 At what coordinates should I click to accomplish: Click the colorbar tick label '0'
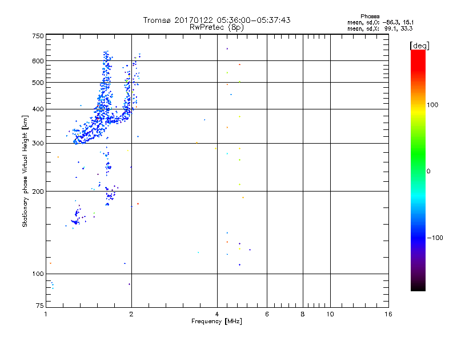428,172
